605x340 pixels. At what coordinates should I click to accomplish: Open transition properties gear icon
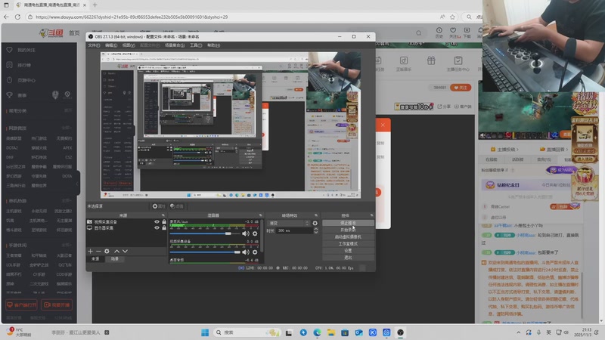pyautogui.click(x=315, y=223)
